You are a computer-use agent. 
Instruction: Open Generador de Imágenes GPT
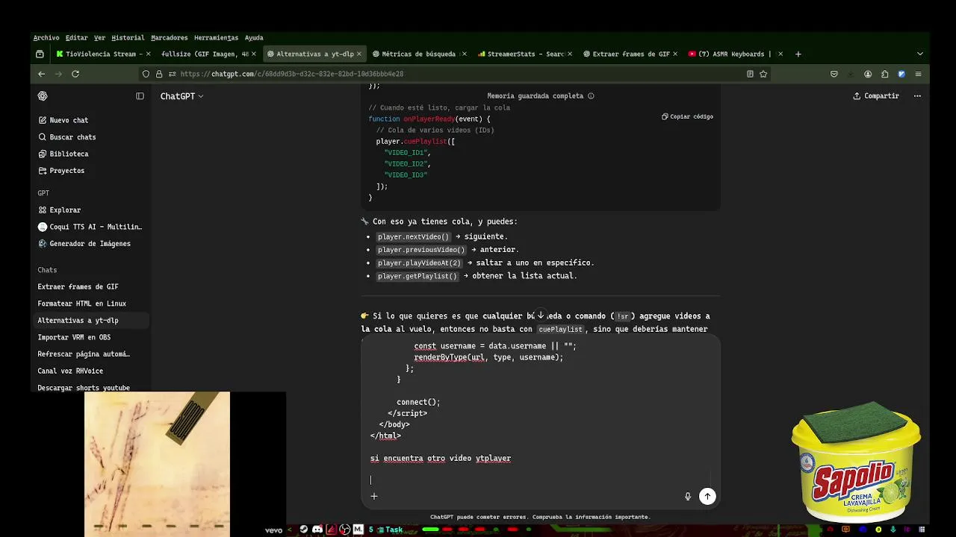84,244
